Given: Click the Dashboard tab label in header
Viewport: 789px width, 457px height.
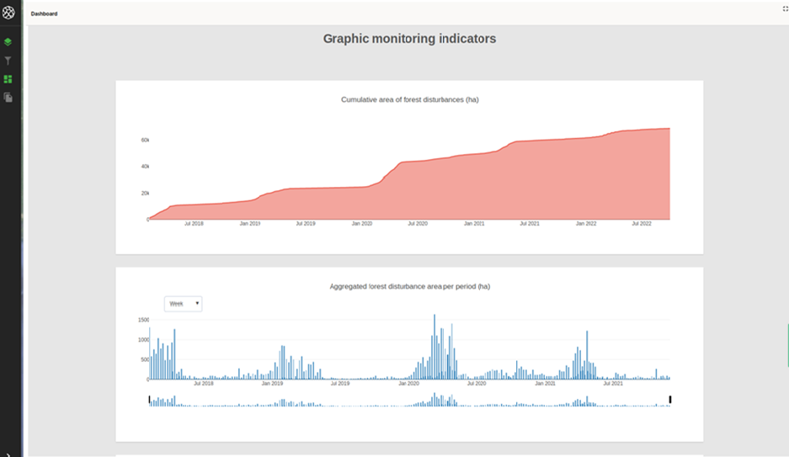Looking at the screenshot, I should click(44, 13).
